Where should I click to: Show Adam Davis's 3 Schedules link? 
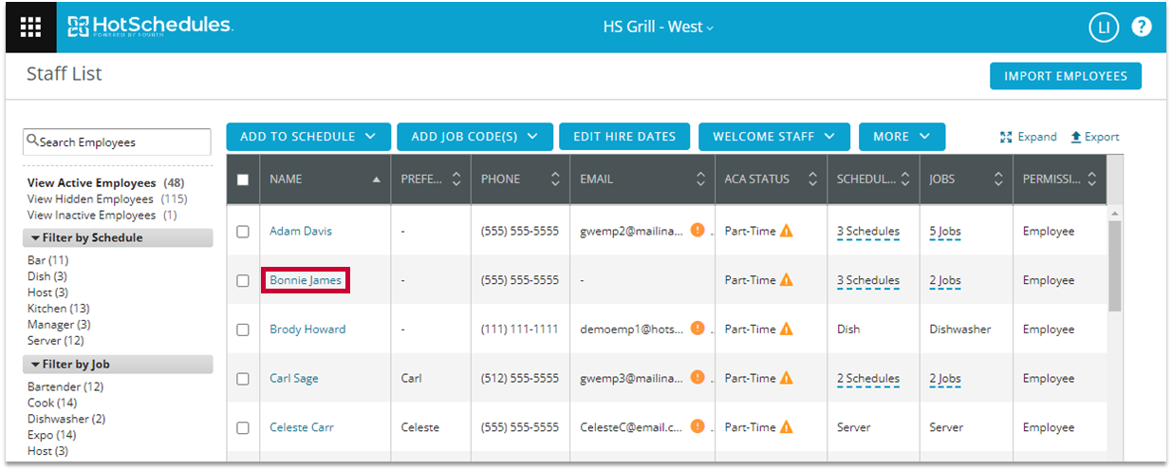868,231
